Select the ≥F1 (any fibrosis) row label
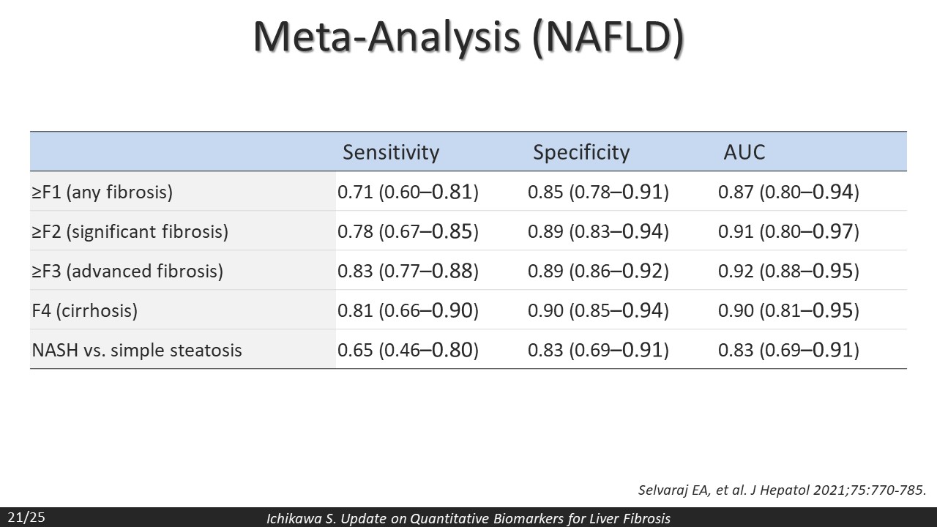 tap(102, 193)
